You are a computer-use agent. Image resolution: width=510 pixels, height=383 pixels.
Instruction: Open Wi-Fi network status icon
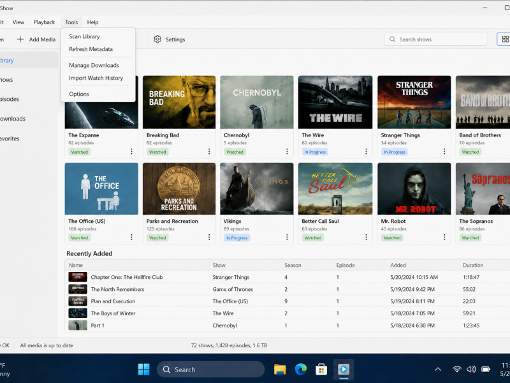pos(457,370)
